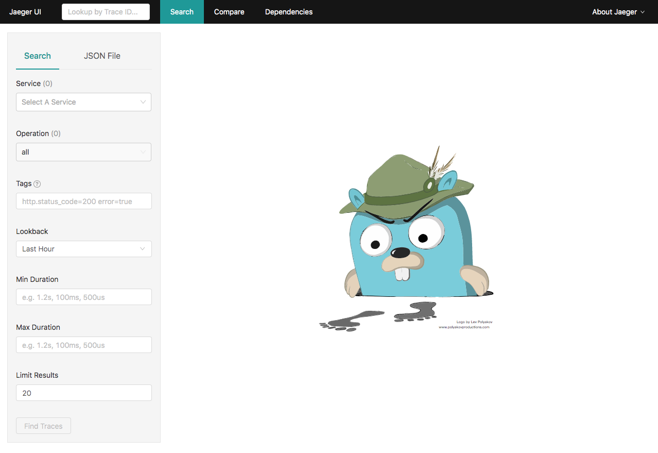Open the Operation 'all' dropdown

click(x=83, y=152)
